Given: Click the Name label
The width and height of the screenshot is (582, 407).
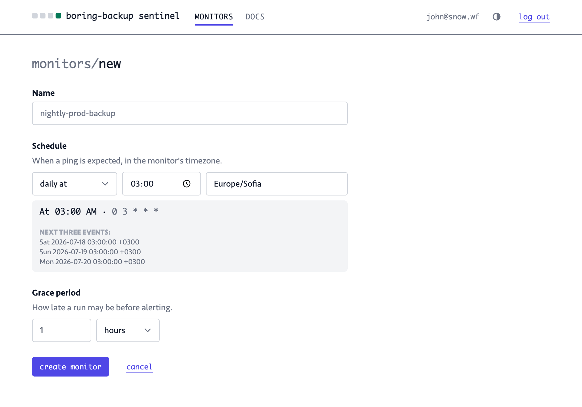Looking at the screenshot, I should tap(43, 93).
